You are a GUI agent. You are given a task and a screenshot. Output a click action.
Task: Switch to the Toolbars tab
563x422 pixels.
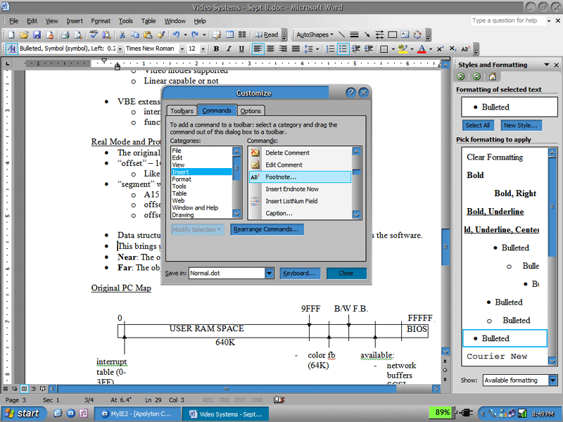[x=182, y=111]
